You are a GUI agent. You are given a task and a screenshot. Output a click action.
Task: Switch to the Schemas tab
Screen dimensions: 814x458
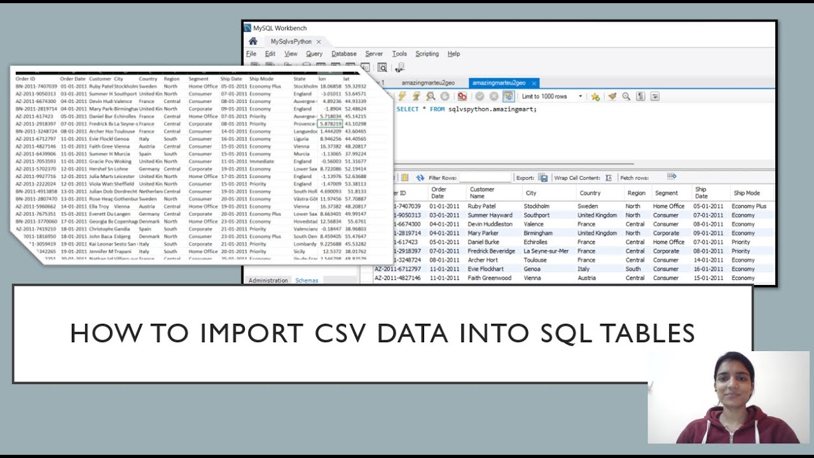[x=307, y=280]
